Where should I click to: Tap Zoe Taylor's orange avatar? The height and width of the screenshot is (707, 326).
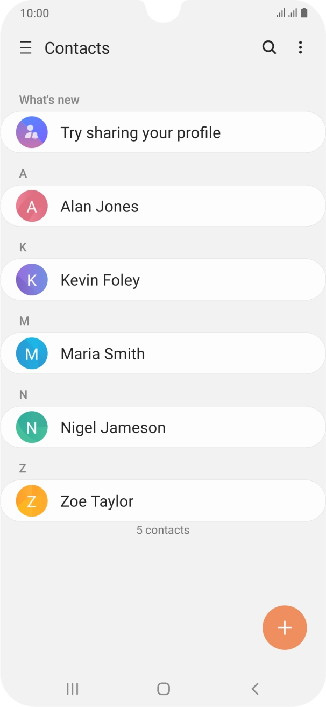click(31, 500)
